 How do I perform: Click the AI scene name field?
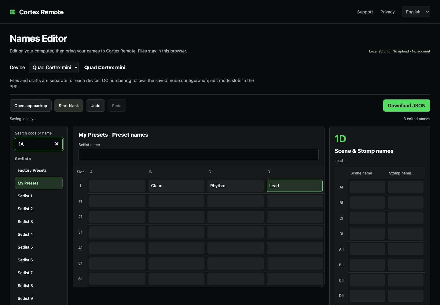[x=367, y=187]
